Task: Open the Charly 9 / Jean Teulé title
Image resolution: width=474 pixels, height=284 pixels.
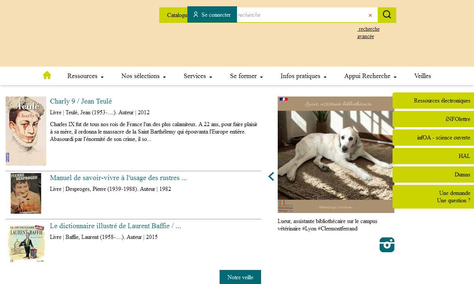Action: [81, 101]
